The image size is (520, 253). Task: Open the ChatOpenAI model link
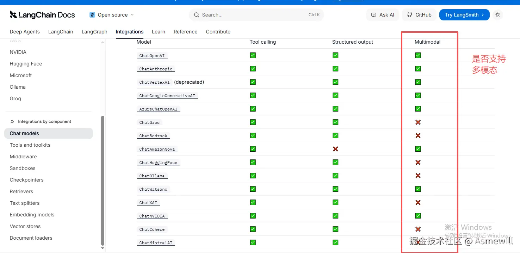pyautogui.click(x=152, y=56)
